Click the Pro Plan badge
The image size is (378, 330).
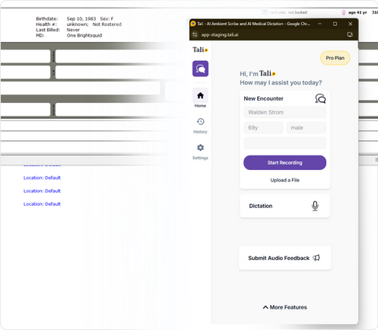pos(335,58)
